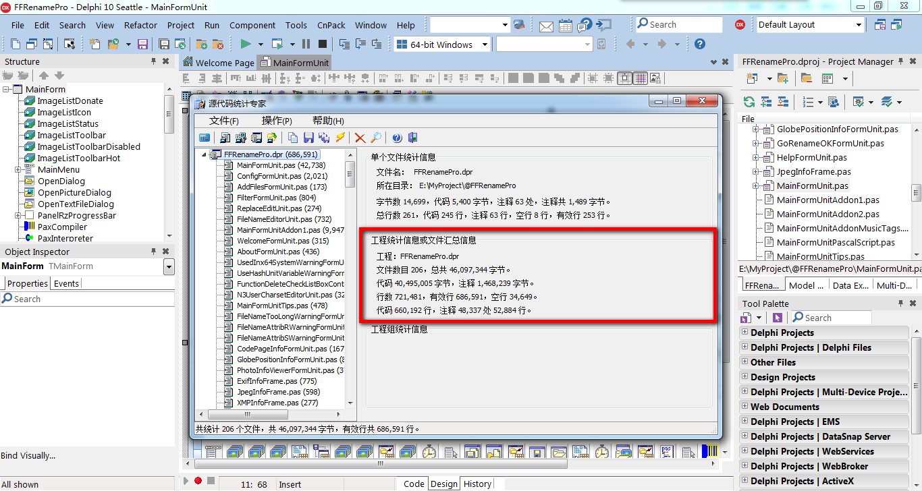Click the red macro record button in status bar
The height and width of the screenshot is (491, 922).
click(x=198, y=481)
